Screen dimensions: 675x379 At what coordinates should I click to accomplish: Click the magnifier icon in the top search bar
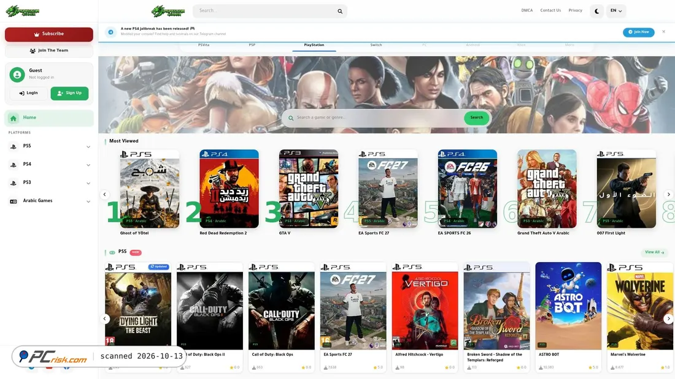coord(340,11)
